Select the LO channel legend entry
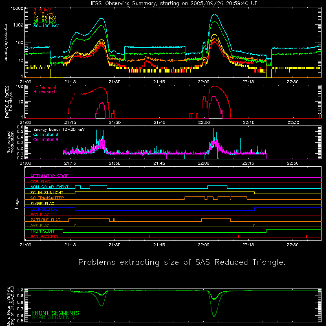The height and width of the screenshot is (326, 326). point(45,88)
